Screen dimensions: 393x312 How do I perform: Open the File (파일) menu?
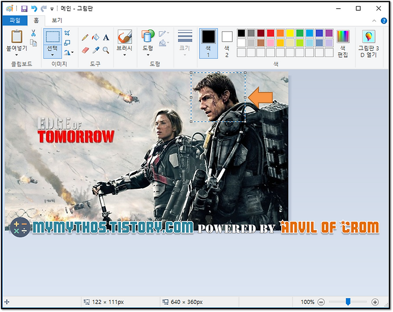point(15,21)
